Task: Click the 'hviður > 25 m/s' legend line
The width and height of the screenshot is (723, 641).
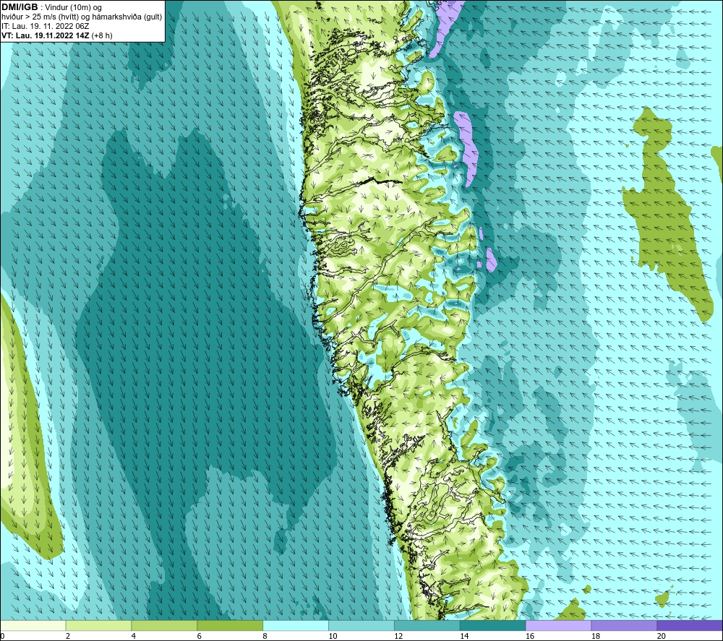Action: [x=82, y=17]
